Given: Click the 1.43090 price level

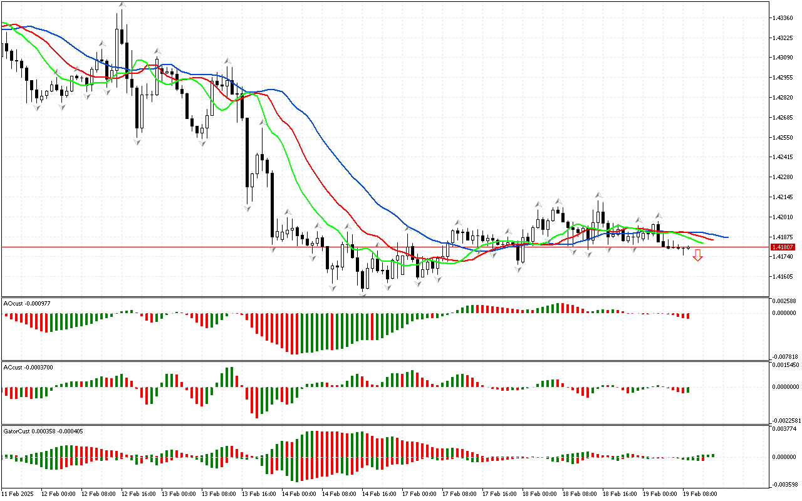Looking at the screenshot, I should coord(784,58).
